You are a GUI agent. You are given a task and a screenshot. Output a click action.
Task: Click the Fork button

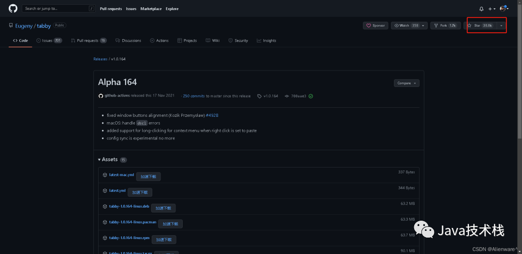(446, 26)
